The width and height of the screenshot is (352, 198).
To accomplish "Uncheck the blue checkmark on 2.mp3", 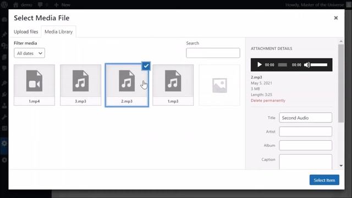I will click(146, 66).
